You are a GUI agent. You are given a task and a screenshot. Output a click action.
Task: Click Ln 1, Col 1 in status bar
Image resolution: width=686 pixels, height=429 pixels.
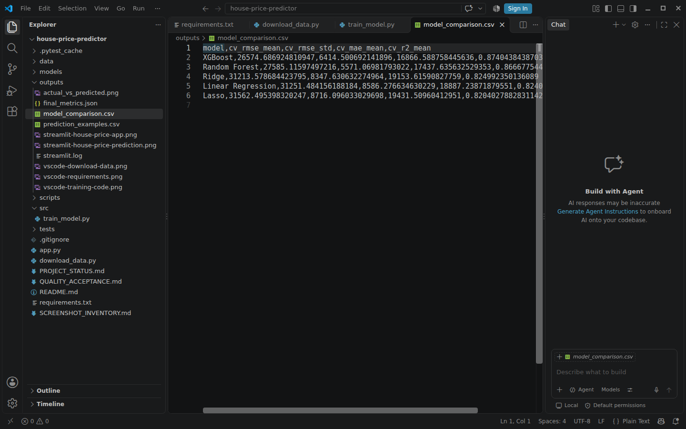point(515,421)
